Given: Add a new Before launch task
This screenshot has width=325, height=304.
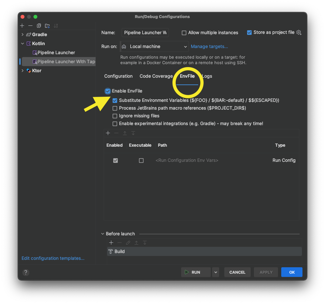Looking at the screenshot, I should (111, 242).
